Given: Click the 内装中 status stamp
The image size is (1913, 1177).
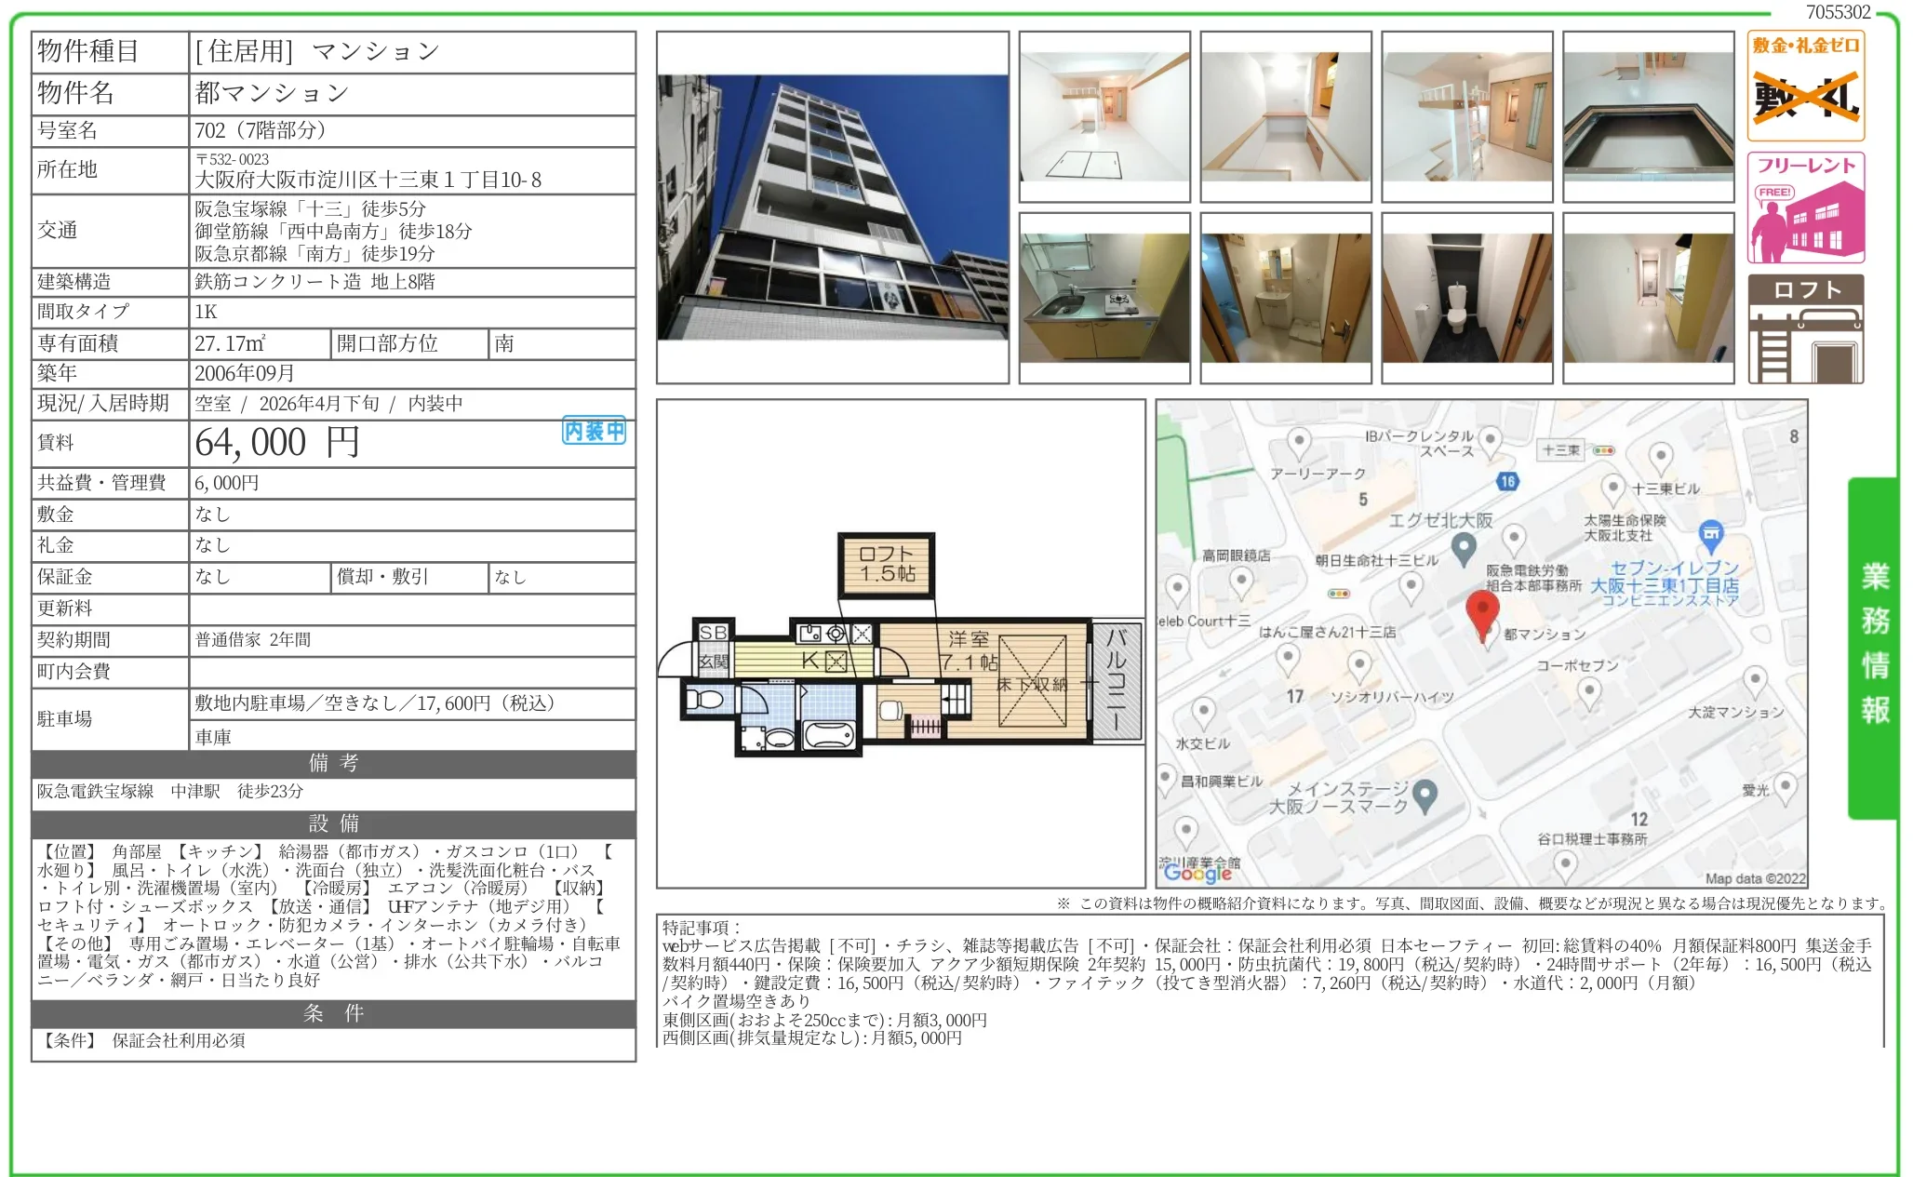Looking at the screenshot, I should pyautogui.click(x=594, y=431).
